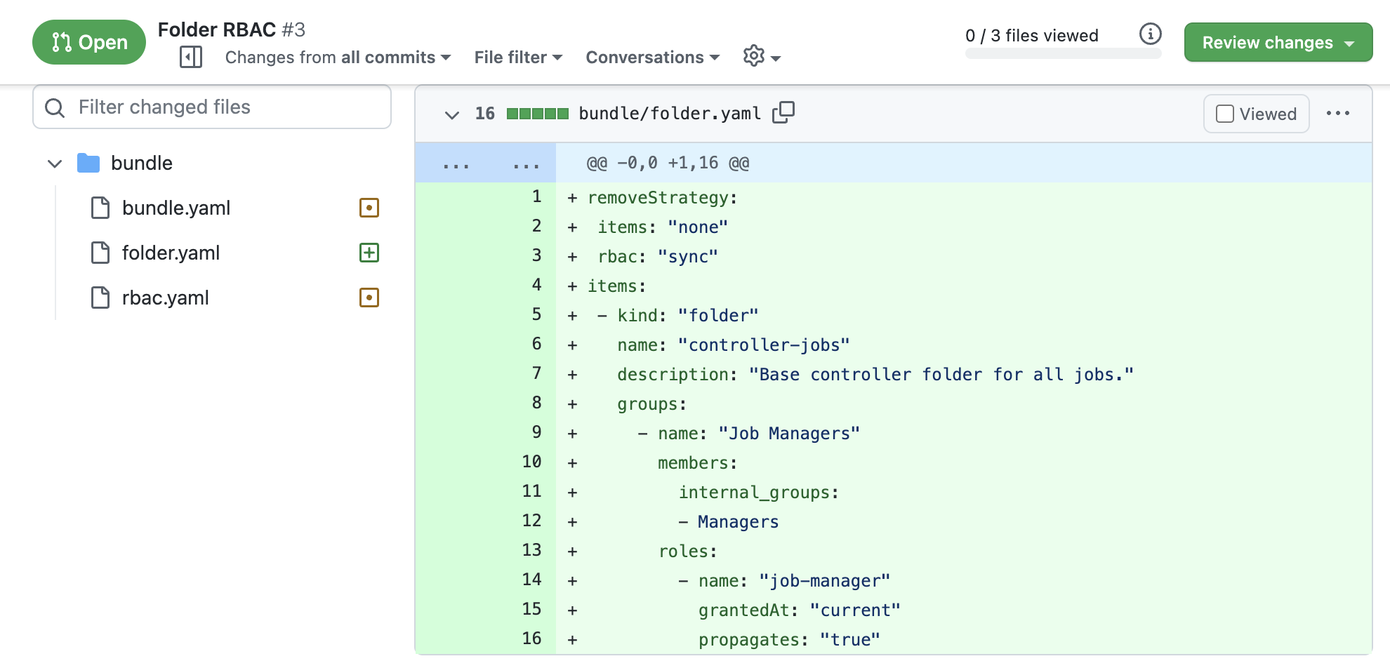Collapse the left file tree sidebar
This screenshot has height=668, width=1390.
(190, 57)
